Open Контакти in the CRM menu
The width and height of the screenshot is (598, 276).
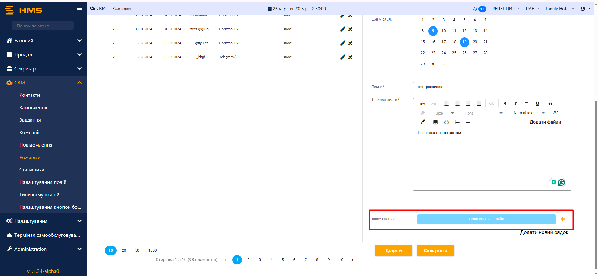[x=30, y=95]
